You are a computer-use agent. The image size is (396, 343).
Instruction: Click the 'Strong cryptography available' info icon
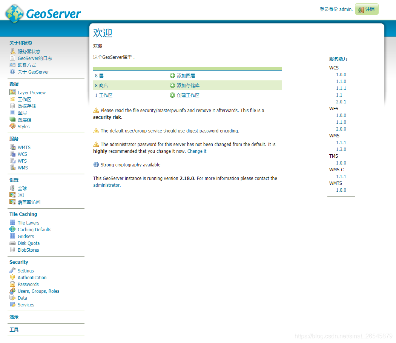click(x=96, y=165)
